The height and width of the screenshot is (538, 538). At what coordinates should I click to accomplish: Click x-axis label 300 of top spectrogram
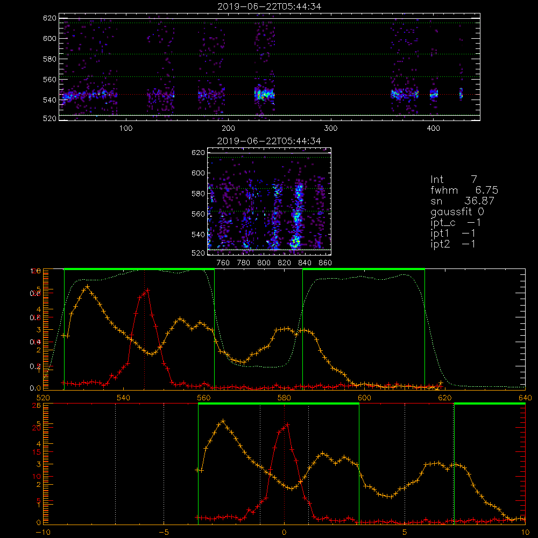[331, 129]
